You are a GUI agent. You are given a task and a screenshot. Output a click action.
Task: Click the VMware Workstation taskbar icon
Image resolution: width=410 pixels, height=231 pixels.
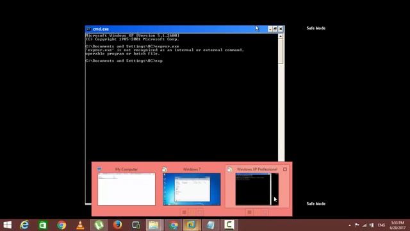[x=192, y=225]
